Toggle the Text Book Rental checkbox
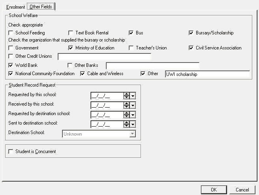This screenshot has width=259, height=195. tap(71, 33)
